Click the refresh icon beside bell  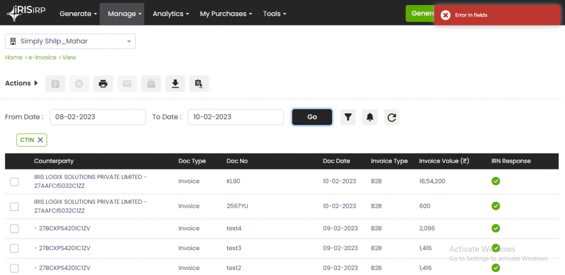392,117
